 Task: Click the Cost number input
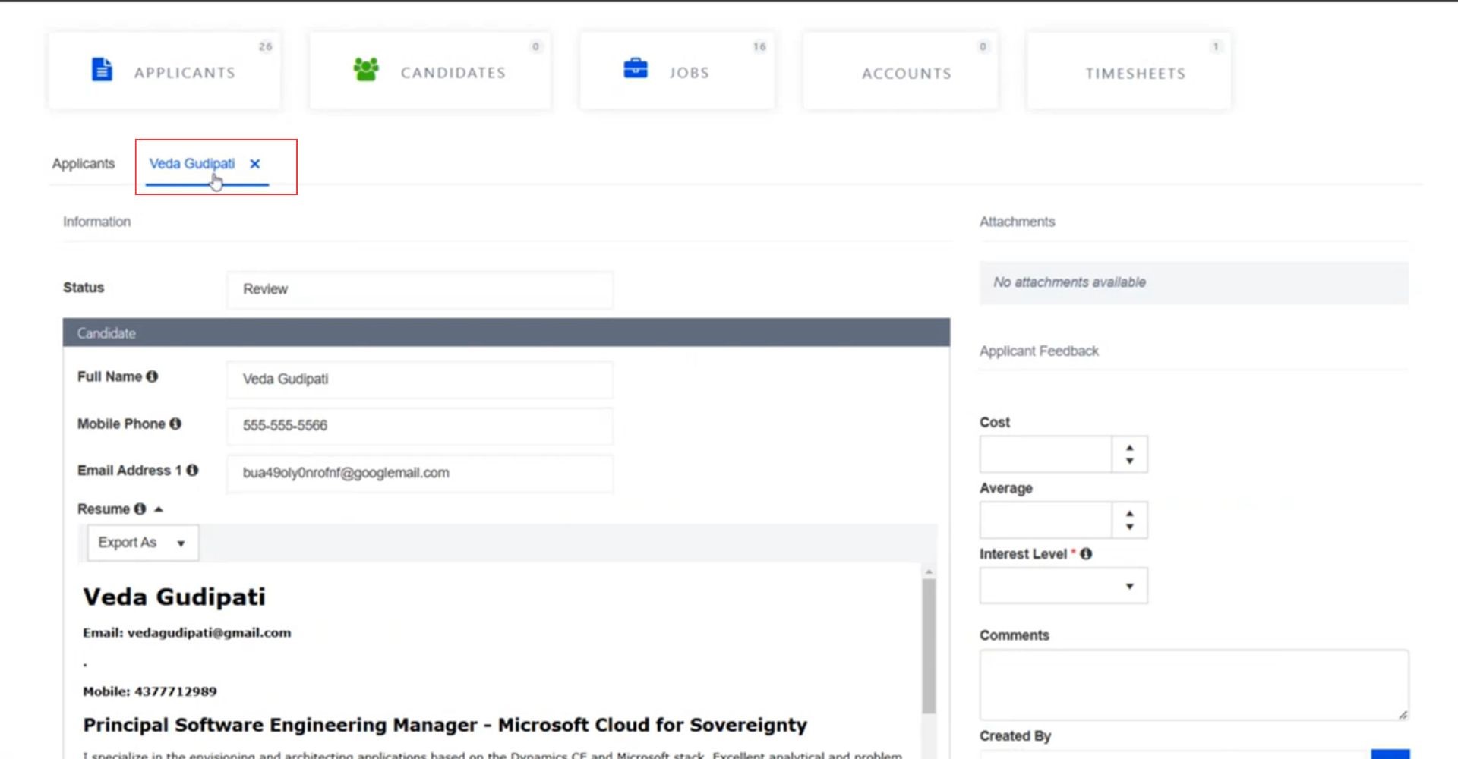[1046, 454]
